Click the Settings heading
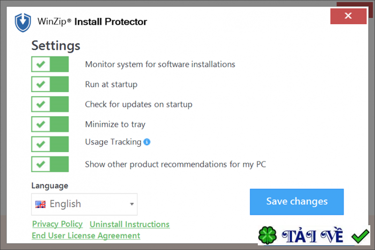Image resolution: width=375 pixels, height=250 pixels. pyautogui.click(x=56, y=46)
